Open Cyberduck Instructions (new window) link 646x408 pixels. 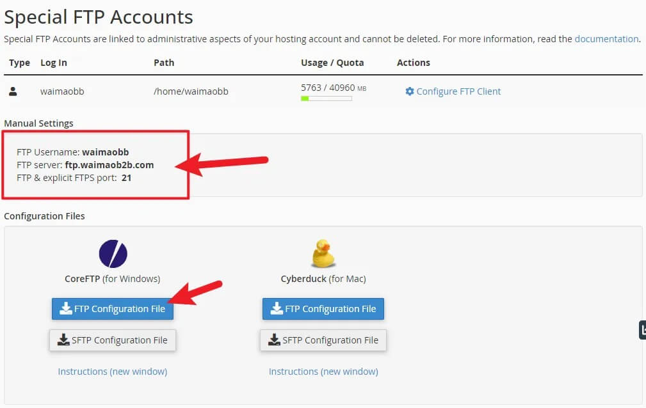[x=323, y=372]
